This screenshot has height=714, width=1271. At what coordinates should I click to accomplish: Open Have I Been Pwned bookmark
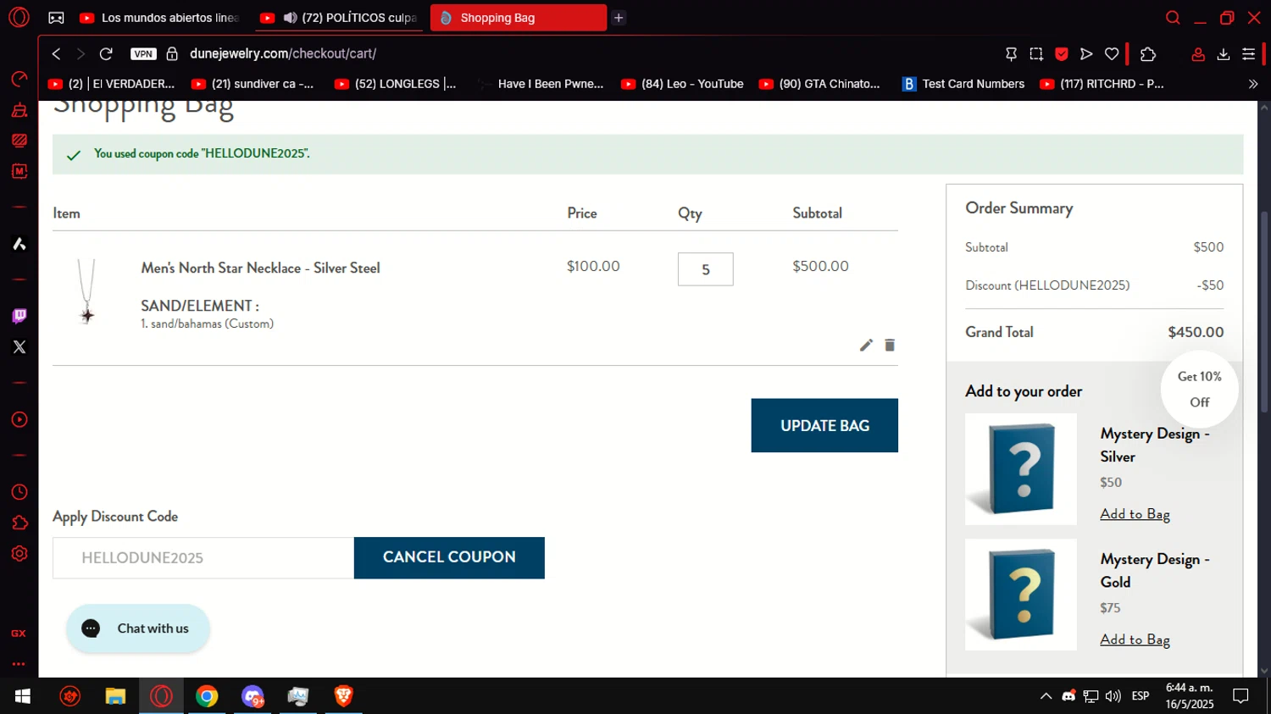[541, 84]
